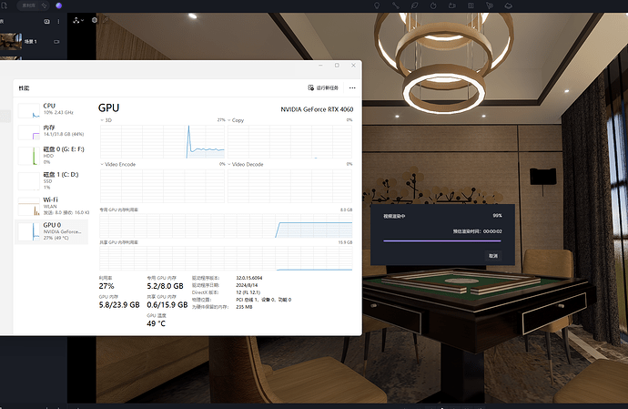The height and width of the screenshot is (409, 628).
Task: Click the video rendering progress bar
Action: [442, 240]
